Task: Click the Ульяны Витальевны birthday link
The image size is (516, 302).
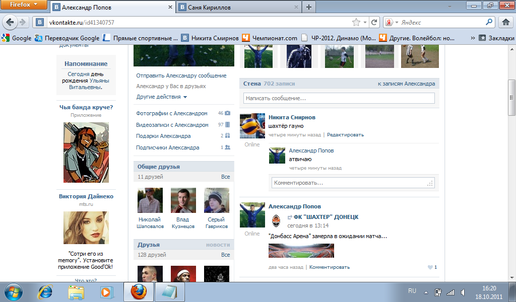Action: click(89, 84)
